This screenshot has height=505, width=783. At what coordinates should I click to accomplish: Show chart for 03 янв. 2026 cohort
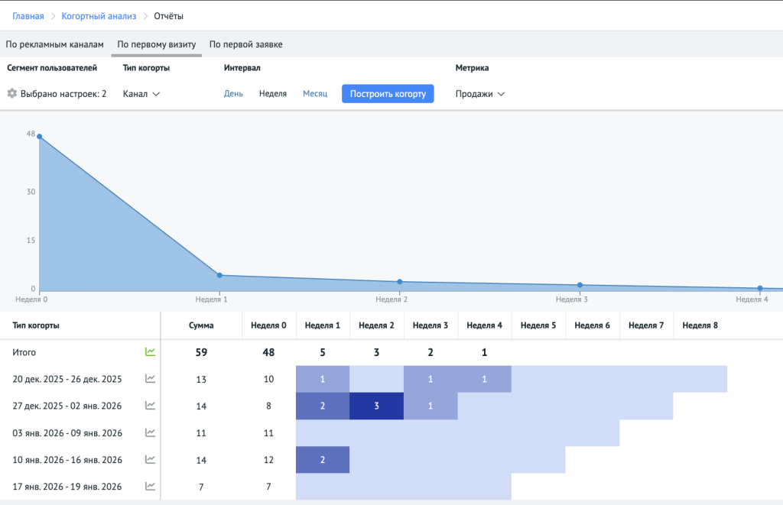click(x=151, y=433)
